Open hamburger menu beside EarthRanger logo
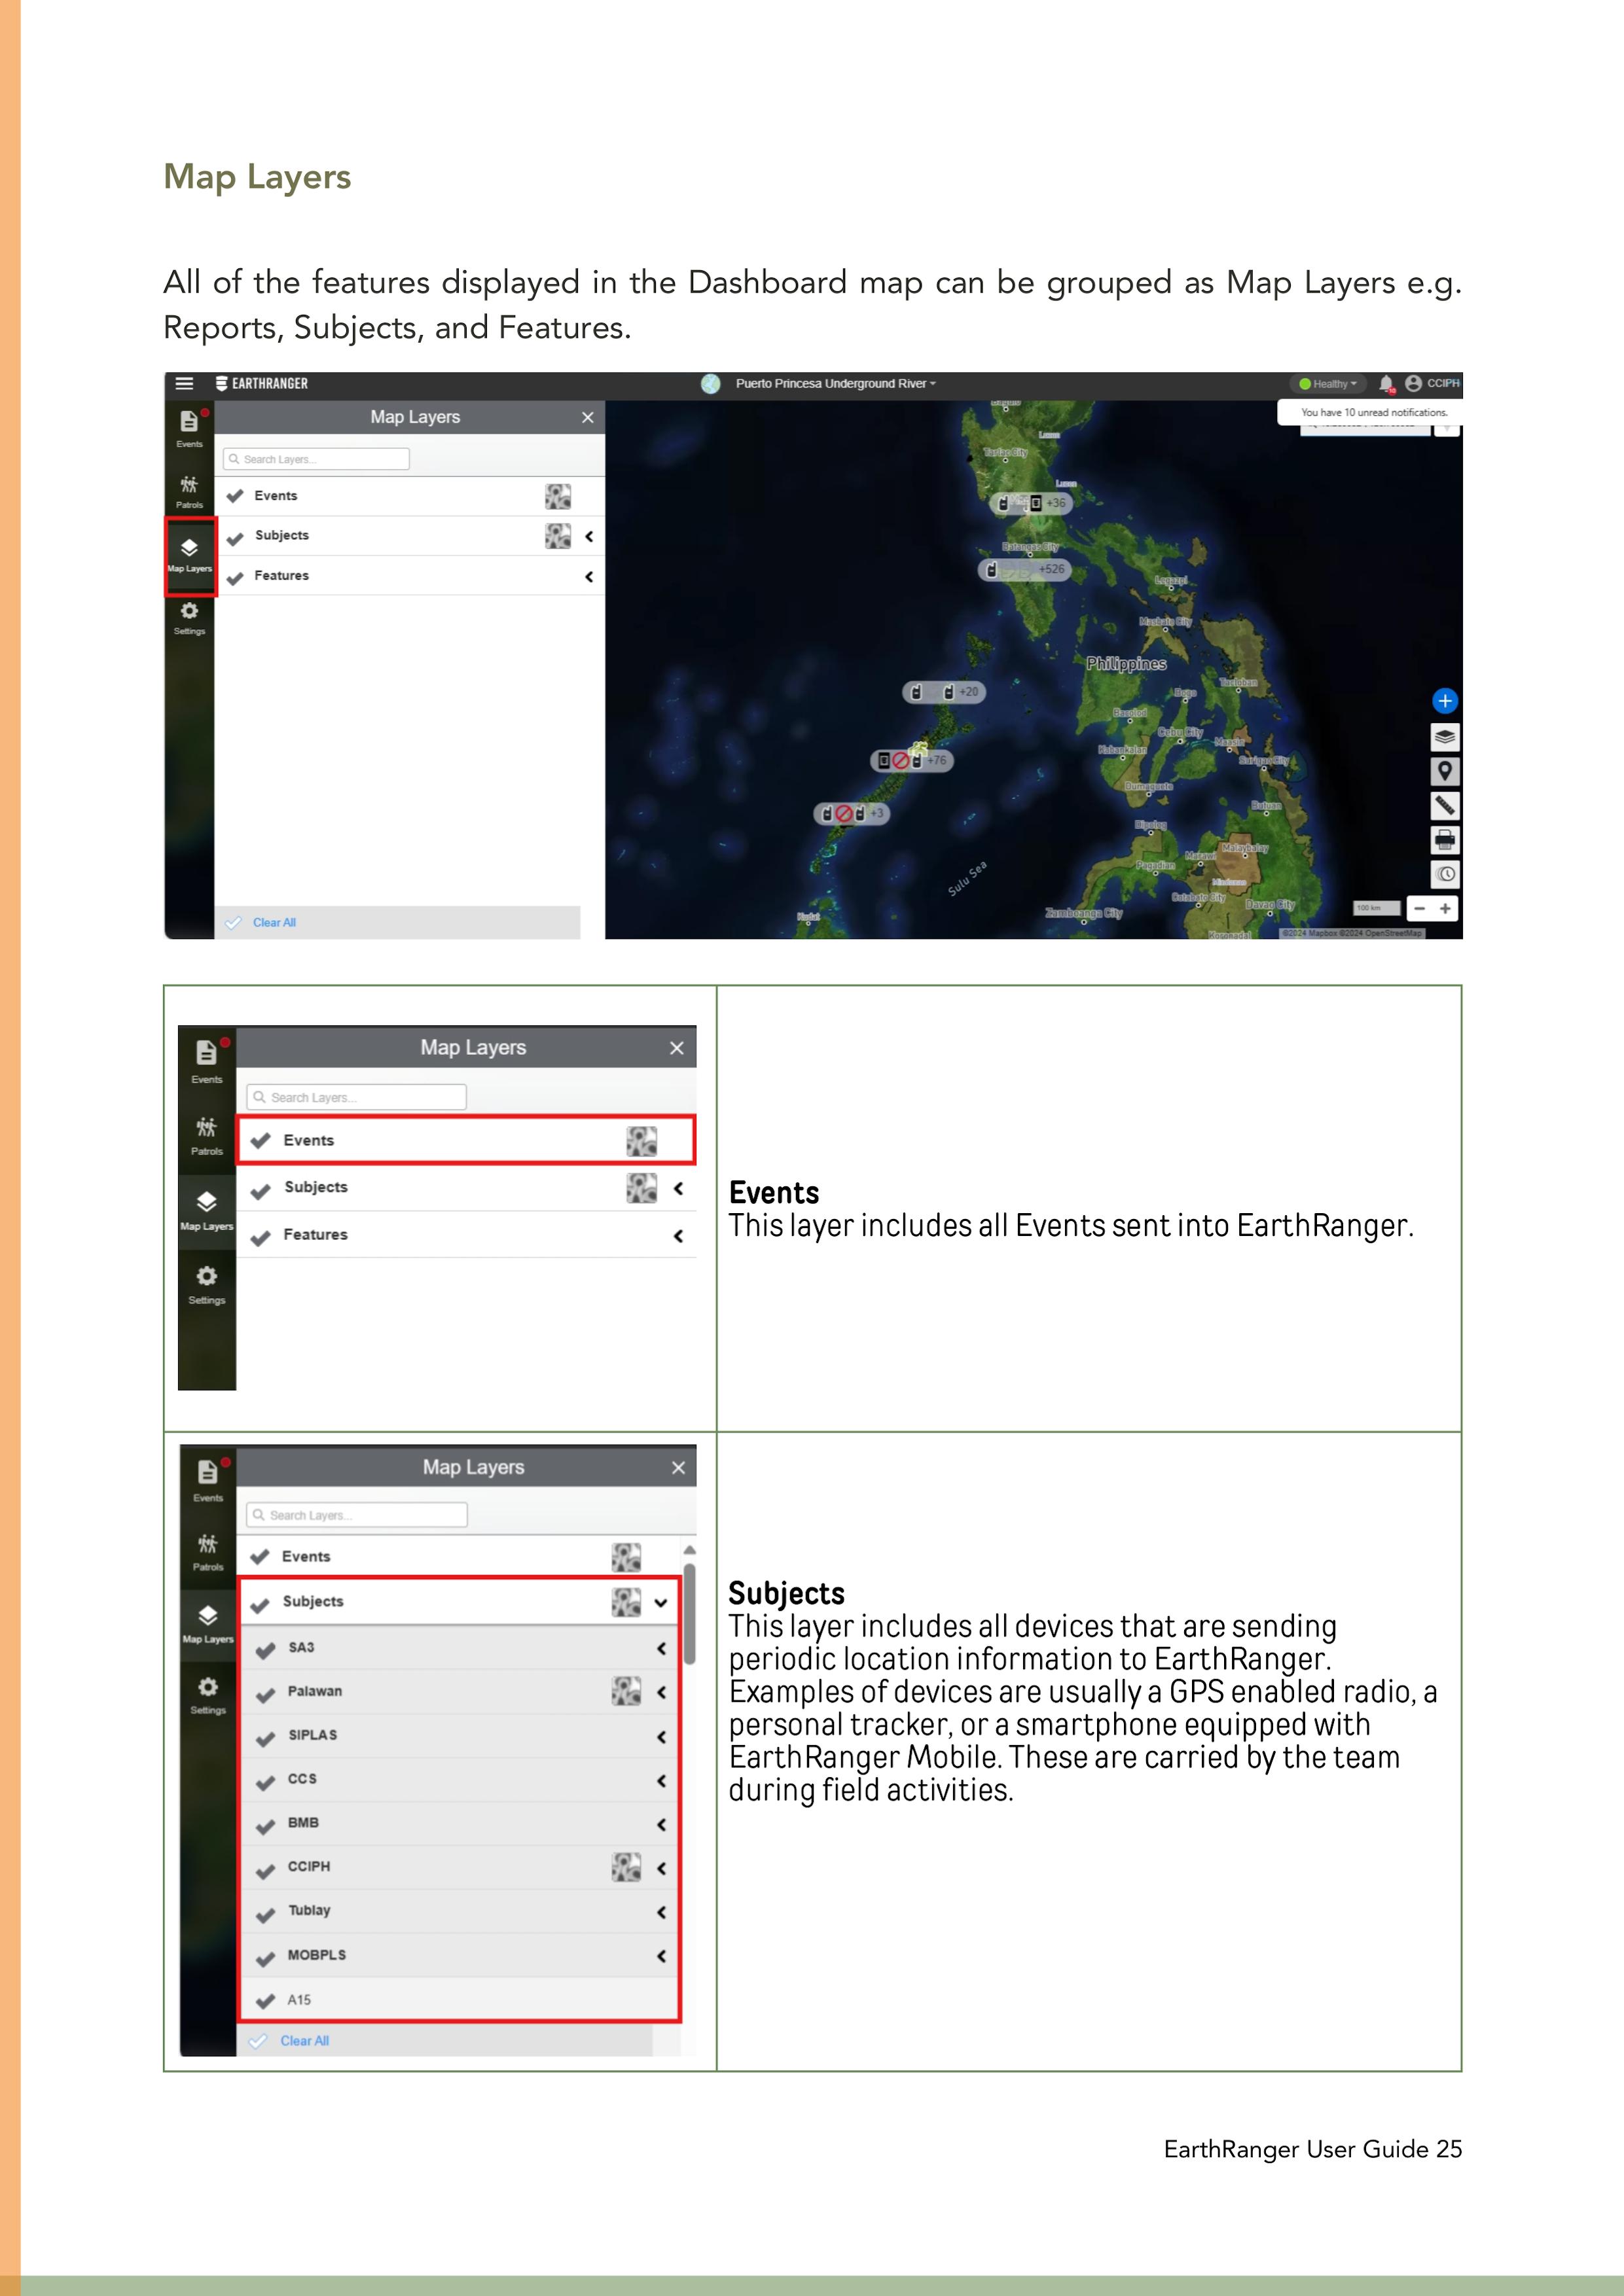Screen dimensions: 1624x2296 [184, 384]
